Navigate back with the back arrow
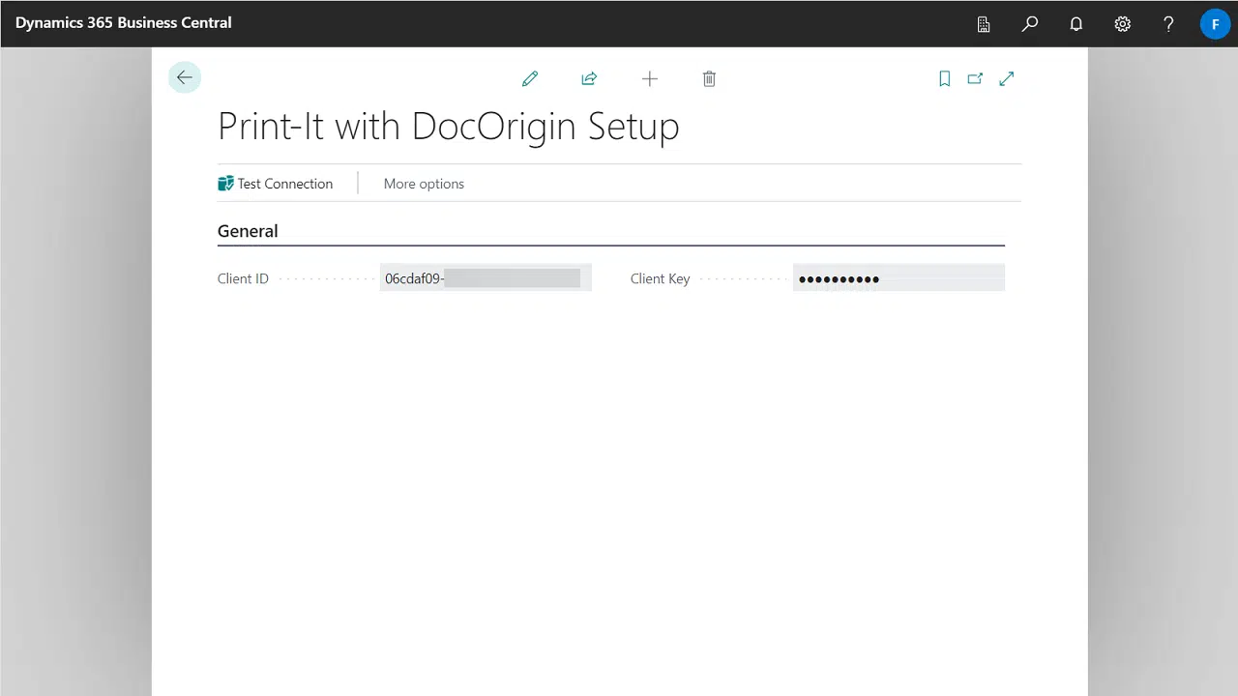 point(185,76)
